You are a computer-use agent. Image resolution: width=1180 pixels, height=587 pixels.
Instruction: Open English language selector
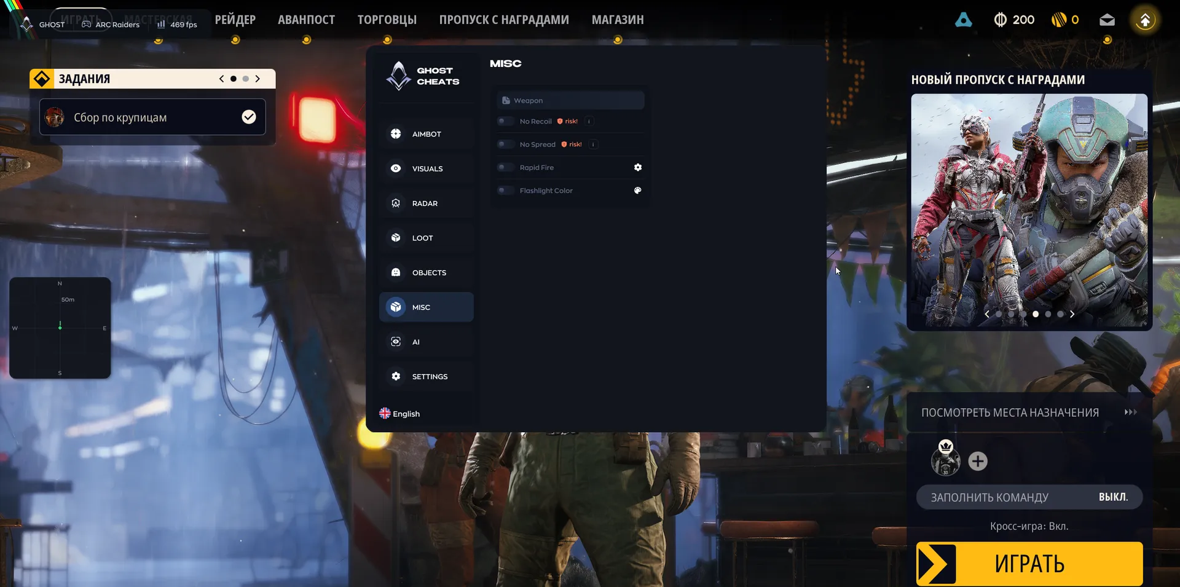[399, 414]
